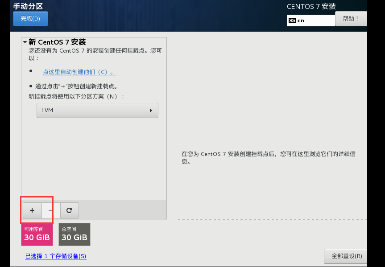Click the 新 CentOS 7 安装 heading
Viewport: 385px width, 267px height.
coord(57,42)
